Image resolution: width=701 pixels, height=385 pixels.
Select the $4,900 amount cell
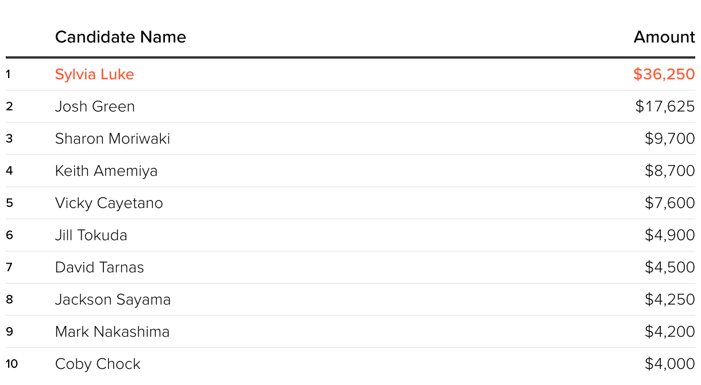tap(669, 236)
